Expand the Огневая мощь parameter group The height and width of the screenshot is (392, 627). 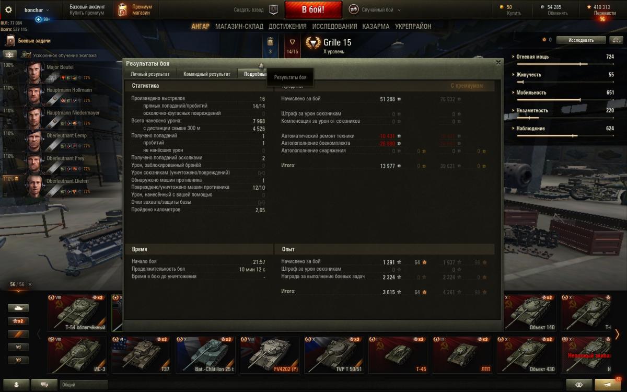tap(531, 57)
